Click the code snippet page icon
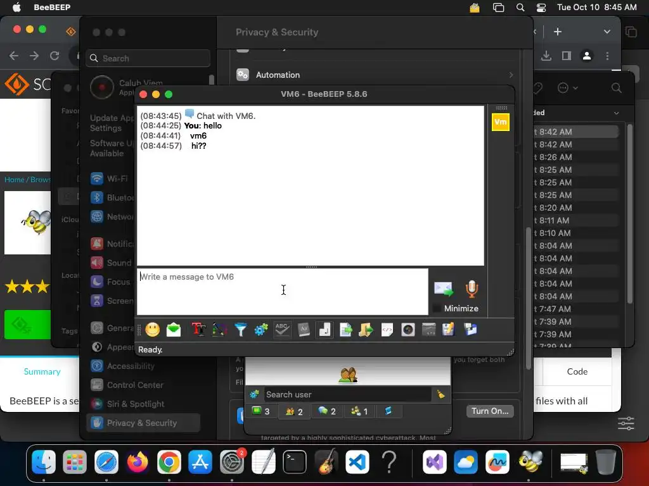This screenshot has width=649, height=486. coord(387,330)
